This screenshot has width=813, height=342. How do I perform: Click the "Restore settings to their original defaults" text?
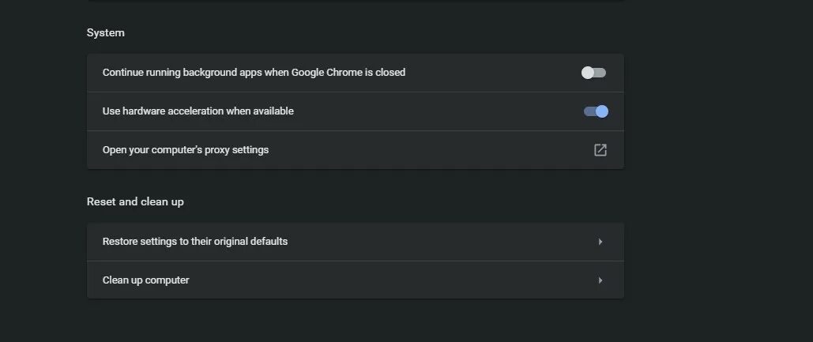[x=195, y=241]
